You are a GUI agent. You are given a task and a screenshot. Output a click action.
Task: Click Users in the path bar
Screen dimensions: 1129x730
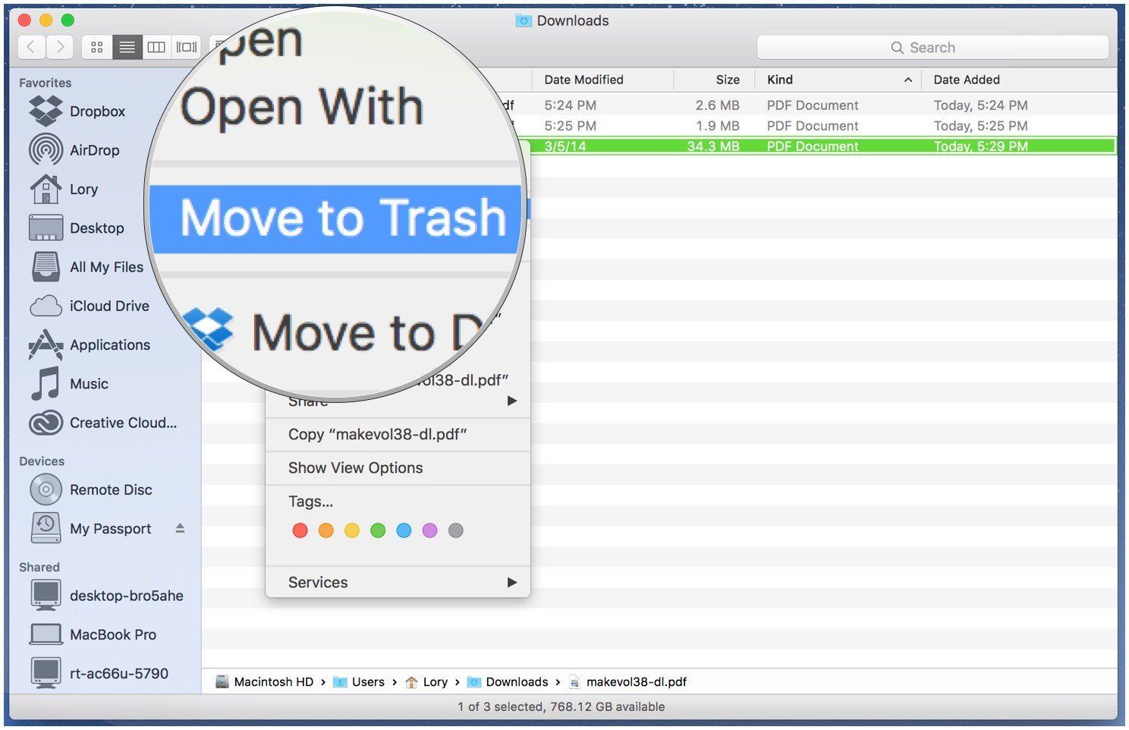coord(367,681)
